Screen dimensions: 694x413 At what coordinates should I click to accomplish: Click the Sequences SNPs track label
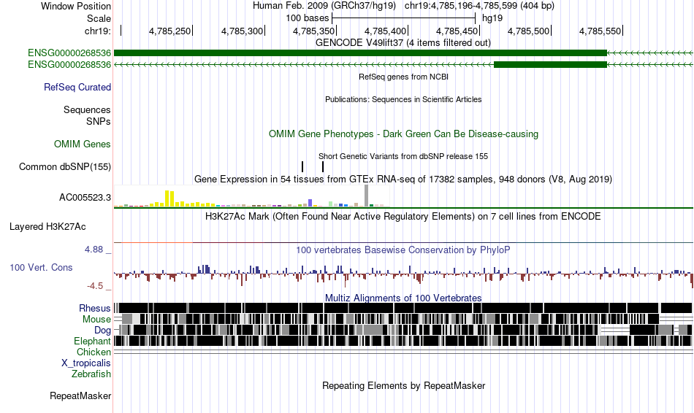(87, 115)
